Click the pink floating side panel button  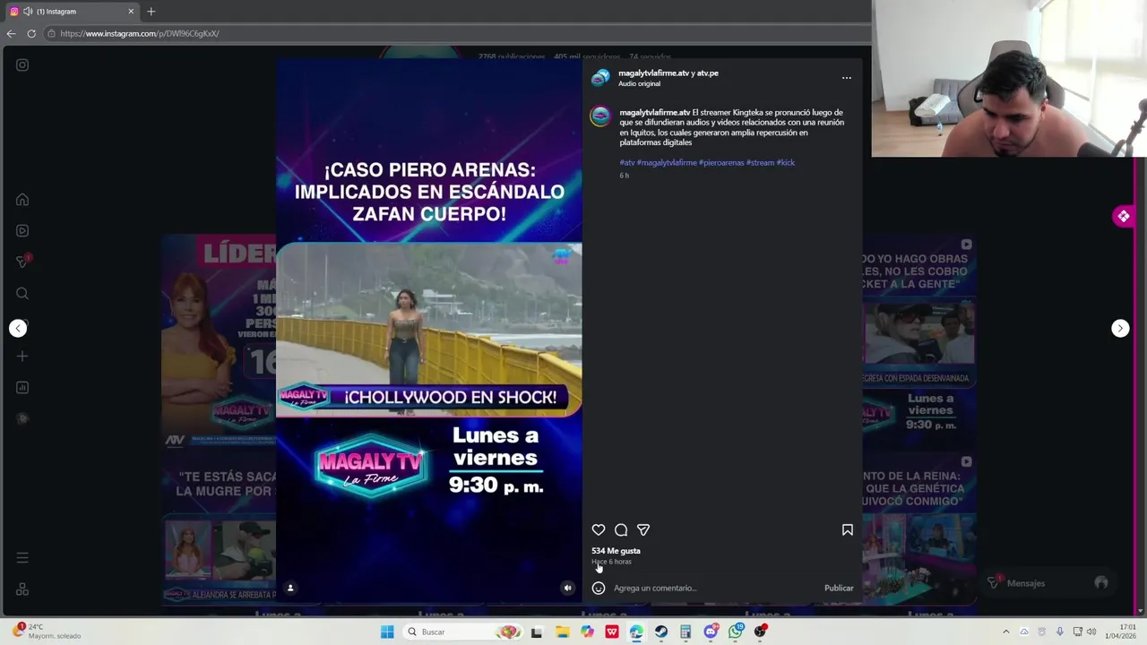1124,216
